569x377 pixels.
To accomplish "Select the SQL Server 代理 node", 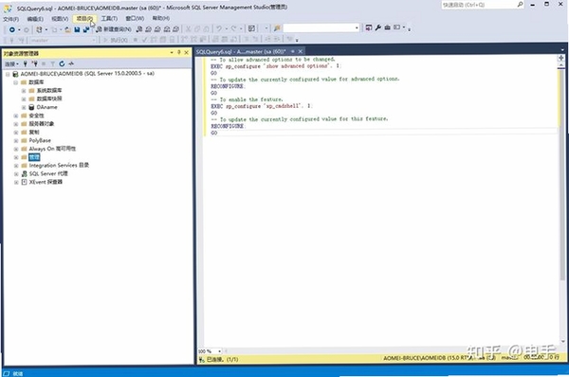I will click(48, 173).
